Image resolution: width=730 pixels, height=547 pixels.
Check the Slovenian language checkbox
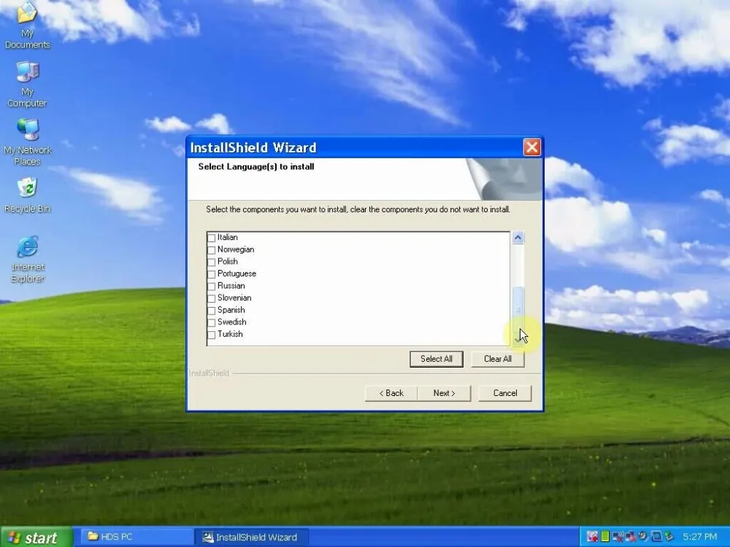(212, 298)
